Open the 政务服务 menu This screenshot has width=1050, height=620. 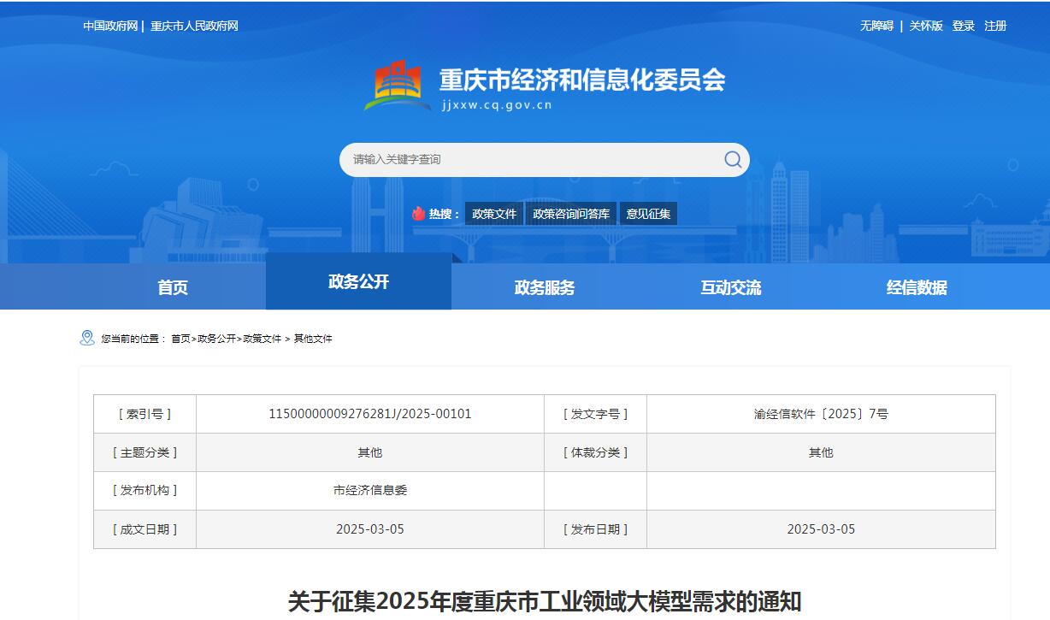click(x=544, y=288)
